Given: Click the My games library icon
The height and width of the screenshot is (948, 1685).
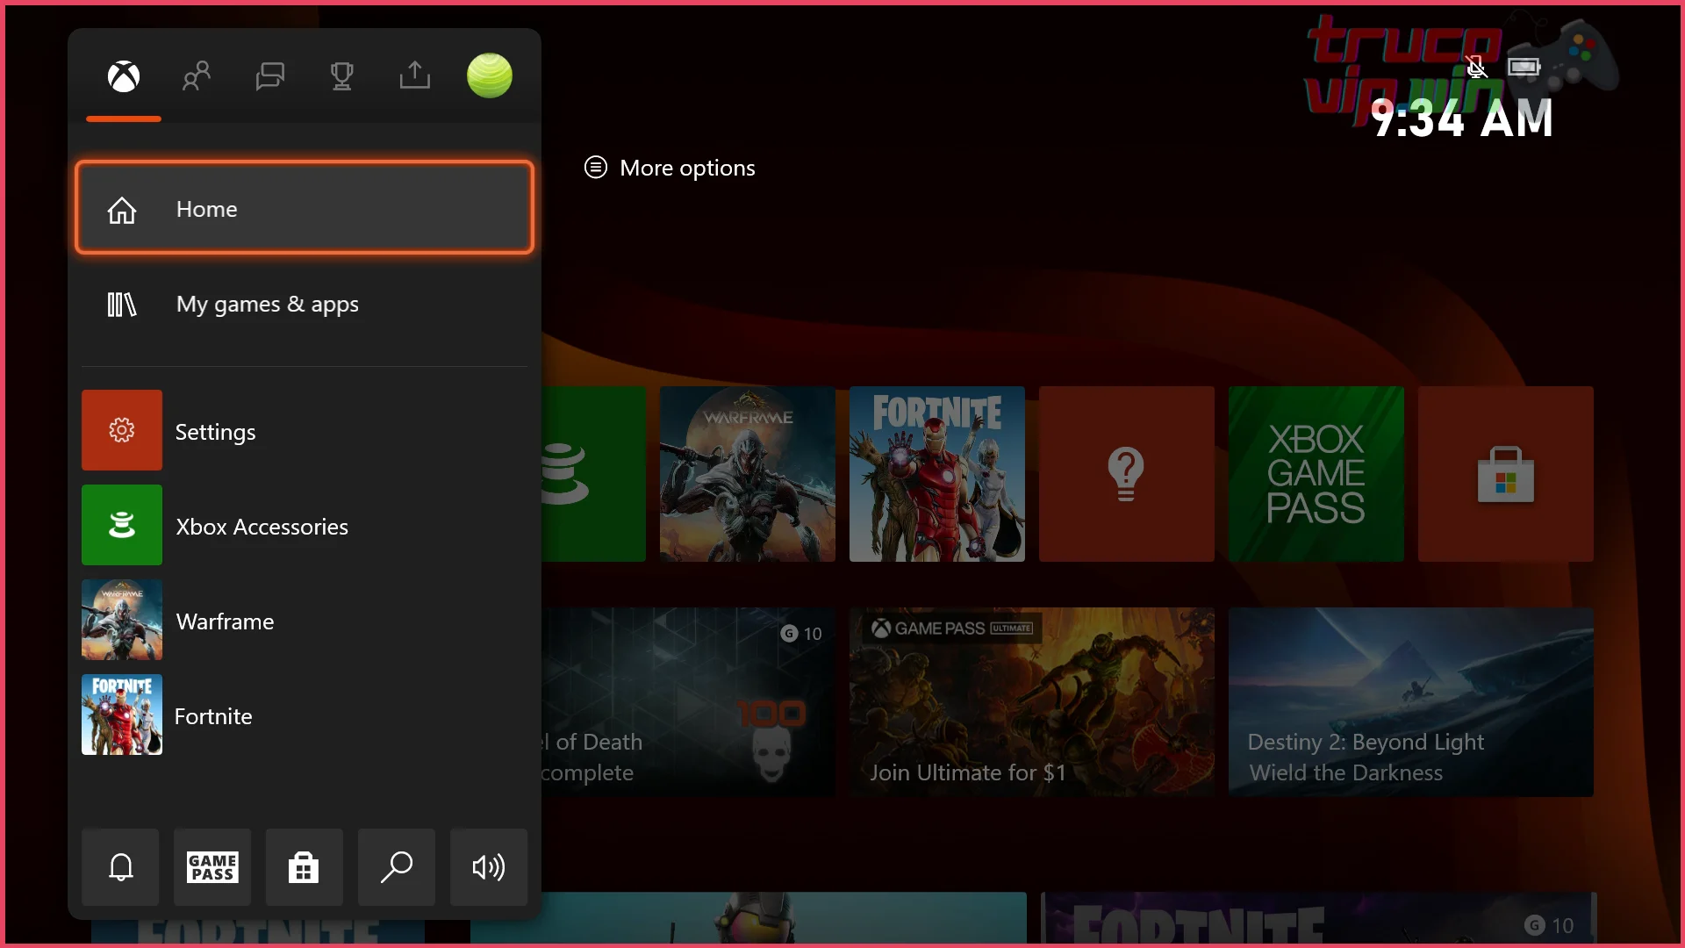Looking at the screenshot, I should [122, 305].
